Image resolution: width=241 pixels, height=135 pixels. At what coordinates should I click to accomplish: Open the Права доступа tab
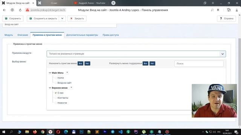111,35
